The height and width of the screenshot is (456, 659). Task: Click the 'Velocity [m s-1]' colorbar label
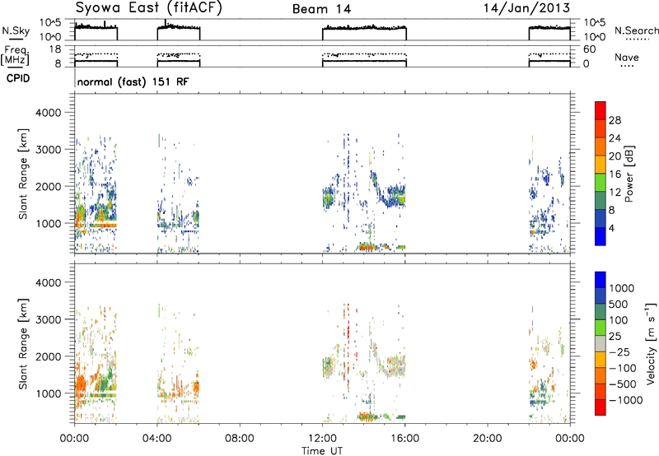[x=651, y=343]
